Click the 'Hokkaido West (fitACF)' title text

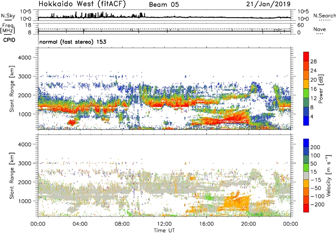coord(82,4)
